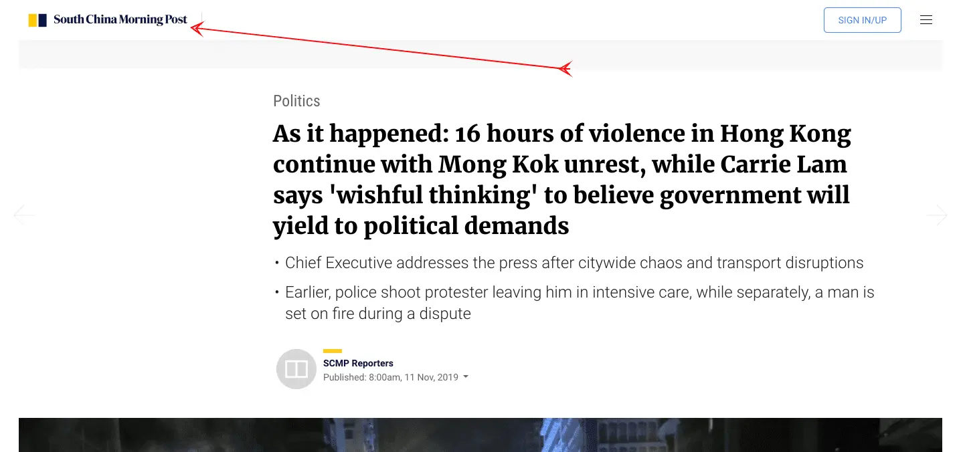The image size is (961, 452).
Task: Click the Chief Executive addresses the press bullet
Action: [x=574, y=263]
